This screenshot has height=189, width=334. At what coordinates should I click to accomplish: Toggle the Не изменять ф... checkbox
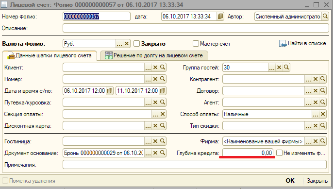(279, 153)
